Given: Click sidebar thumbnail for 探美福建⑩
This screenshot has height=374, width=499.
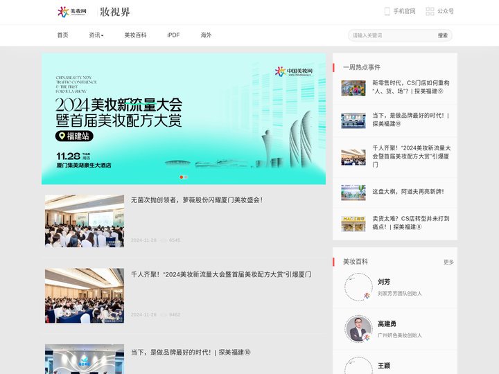Looking at the screenshot, I should pos(353,121).
